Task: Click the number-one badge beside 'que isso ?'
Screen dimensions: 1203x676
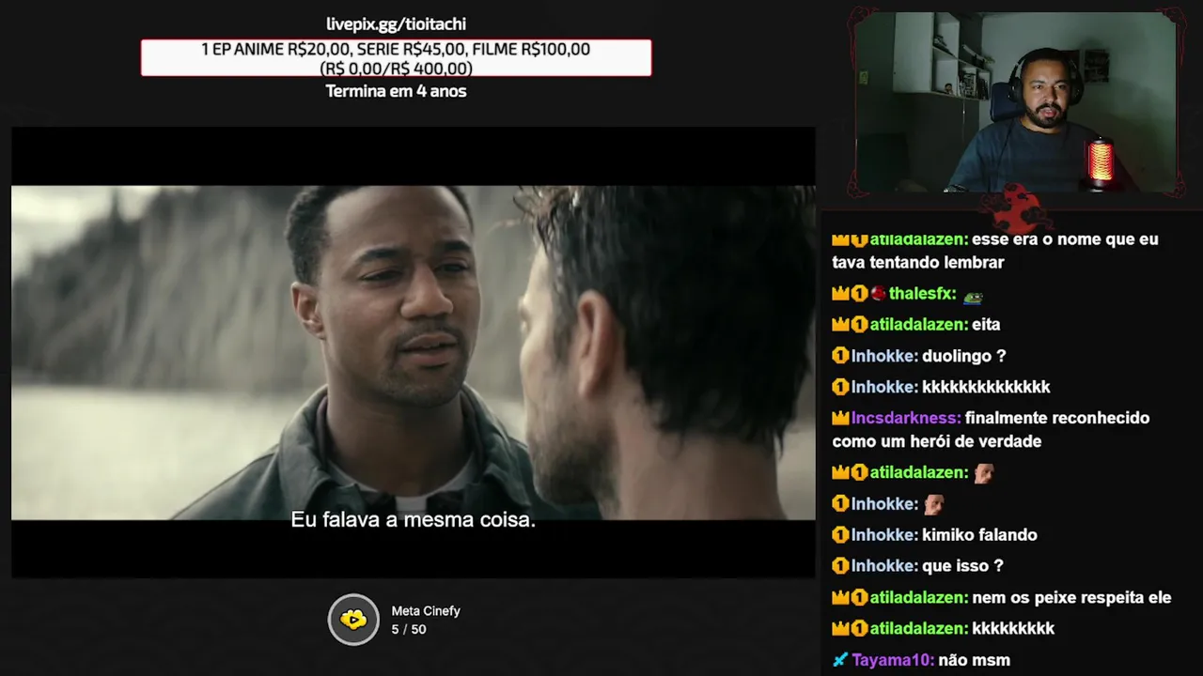Action: pos(840,566)
